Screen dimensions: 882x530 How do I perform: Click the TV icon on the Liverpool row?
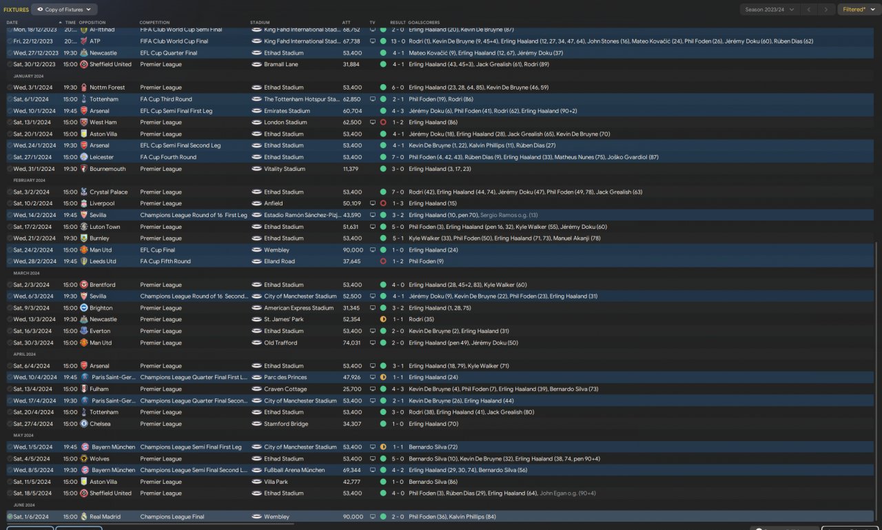click(373, 204)
